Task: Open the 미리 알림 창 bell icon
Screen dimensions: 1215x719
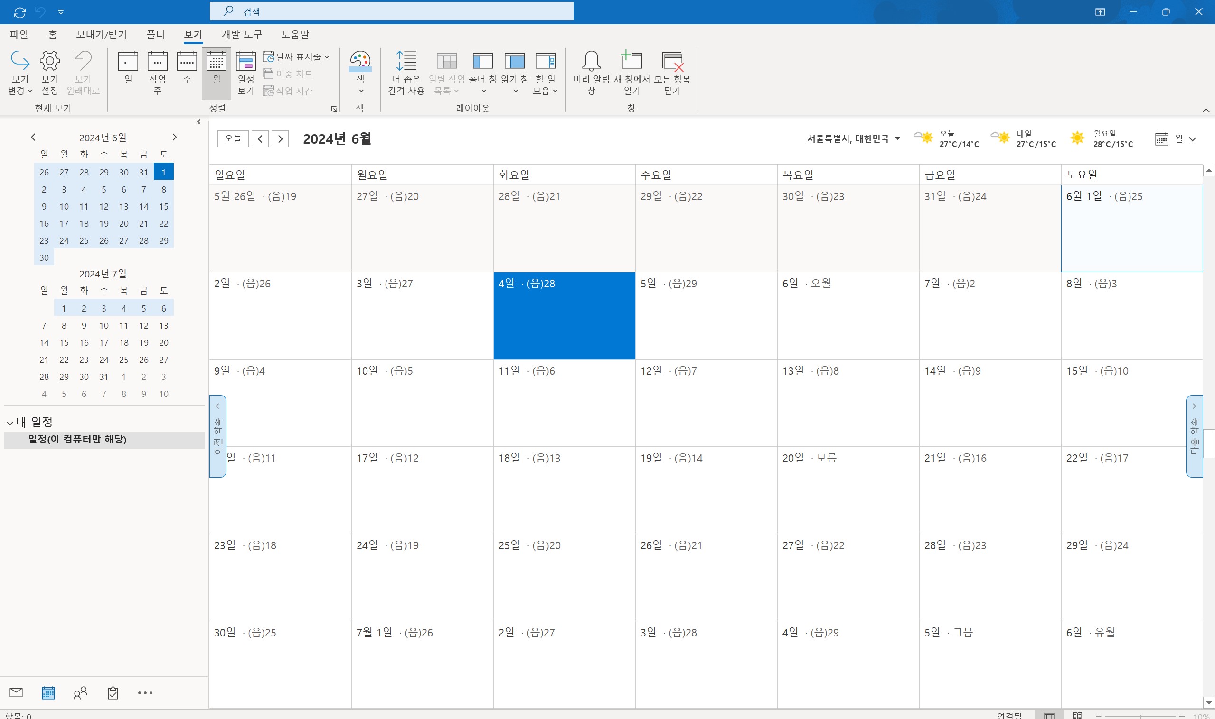Action: pos(591,73)
